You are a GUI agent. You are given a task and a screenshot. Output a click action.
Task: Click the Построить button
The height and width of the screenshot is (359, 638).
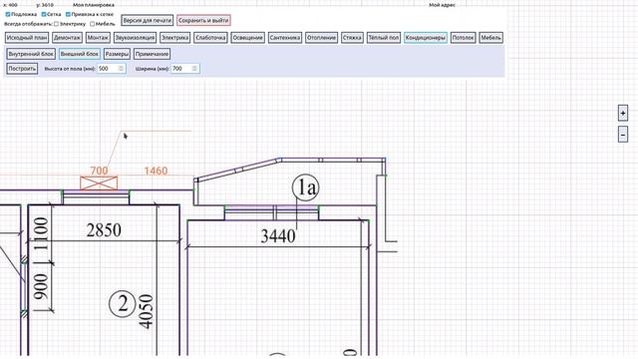pos(22,69)
